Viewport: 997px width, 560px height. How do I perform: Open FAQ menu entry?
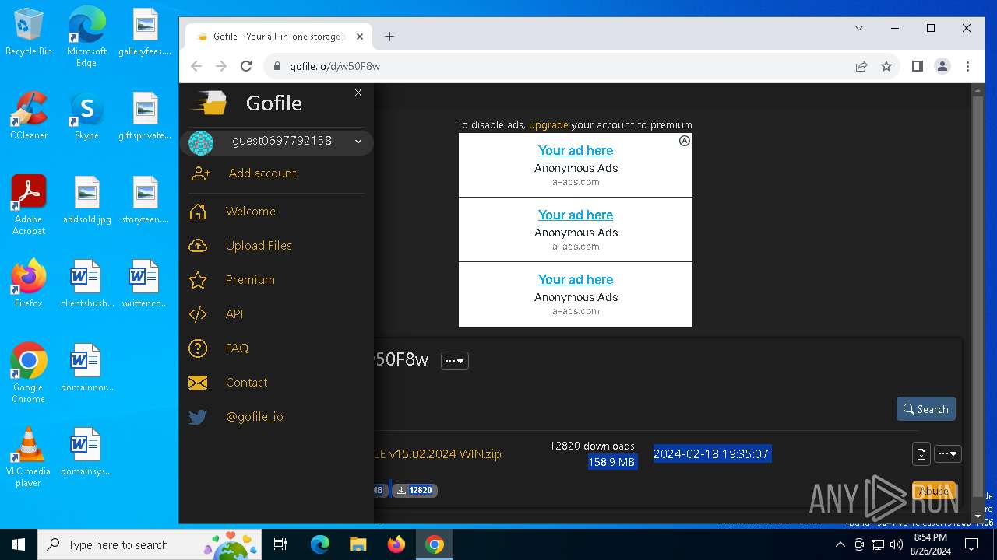[x=237, y=348]
